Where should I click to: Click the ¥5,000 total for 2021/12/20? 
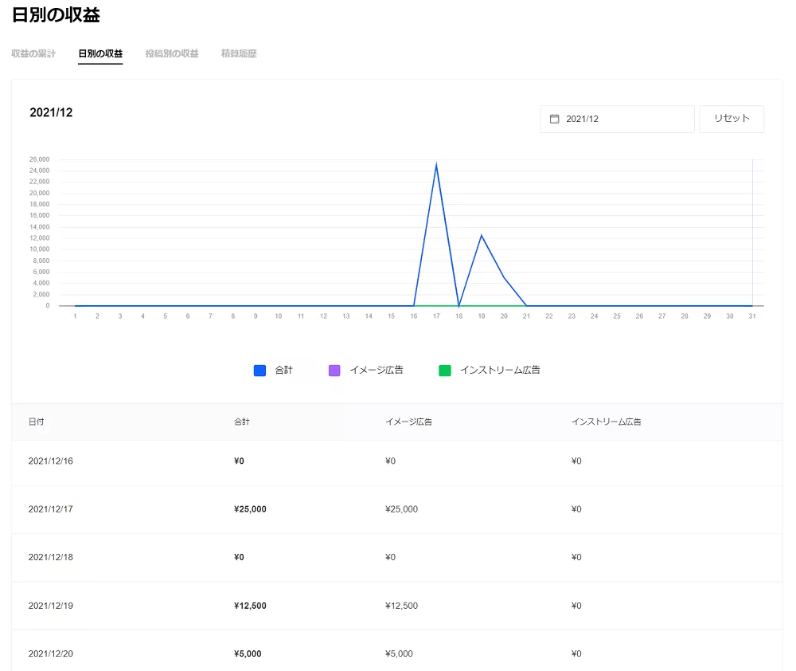(248, 653)
